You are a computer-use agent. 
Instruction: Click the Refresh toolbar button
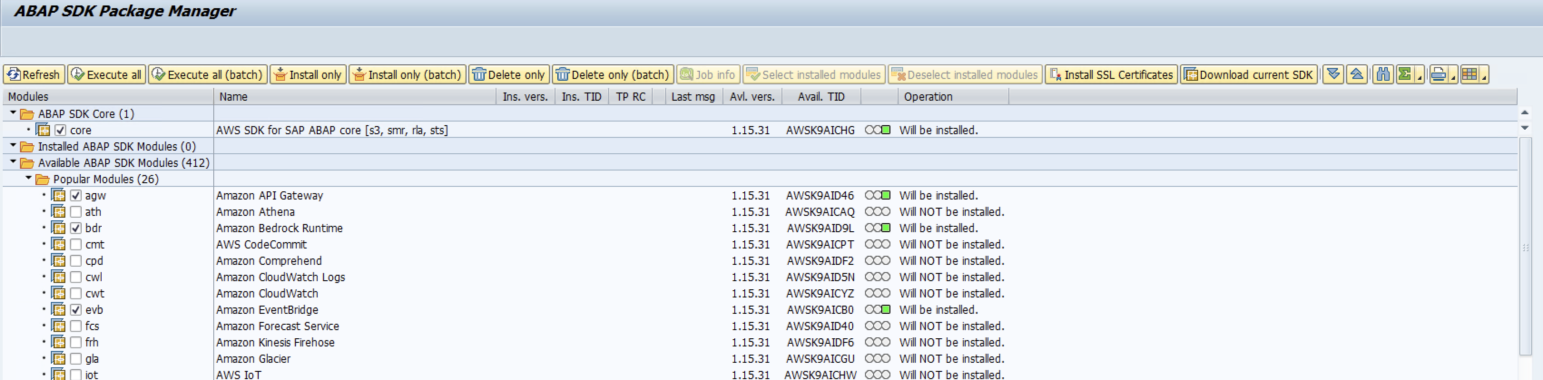coord(34,74)
